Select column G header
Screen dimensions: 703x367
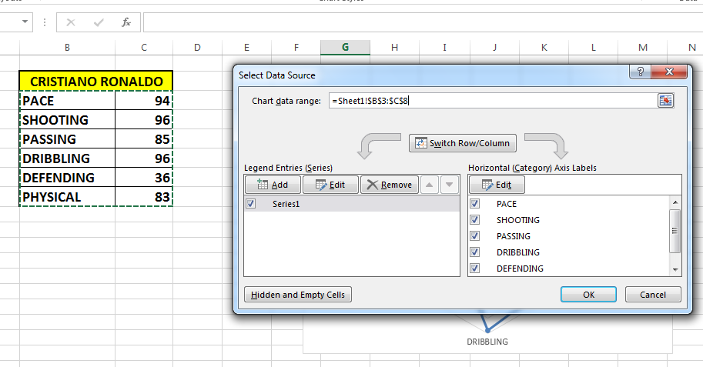(x=345, y=48)
